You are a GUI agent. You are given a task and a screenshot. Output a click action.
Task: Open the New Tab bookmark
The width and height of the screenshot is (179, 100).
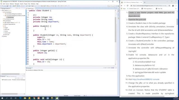click(x=159, y=9)
